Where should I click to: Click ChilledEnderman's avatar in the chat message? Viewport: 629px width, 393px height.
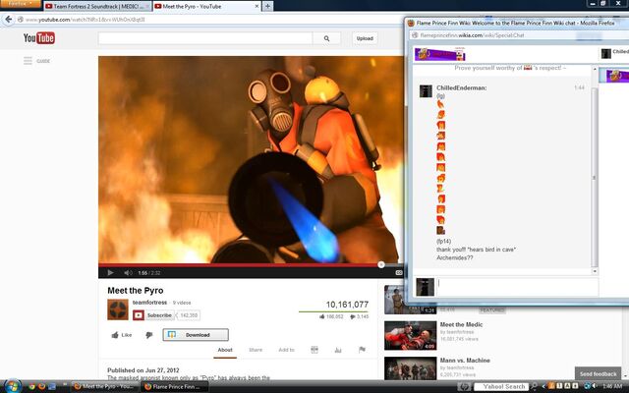[426, 91]
